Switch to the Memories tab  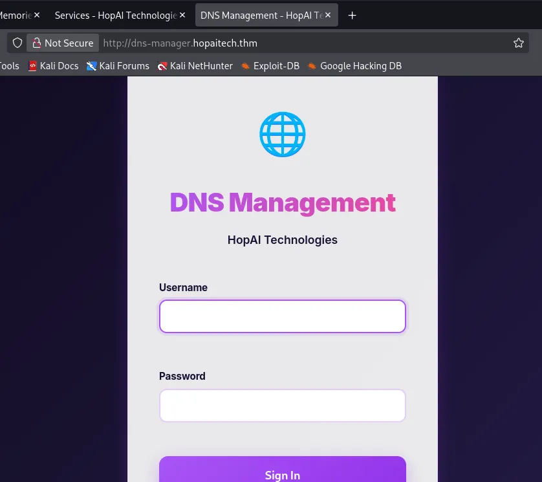coord(13,16)
